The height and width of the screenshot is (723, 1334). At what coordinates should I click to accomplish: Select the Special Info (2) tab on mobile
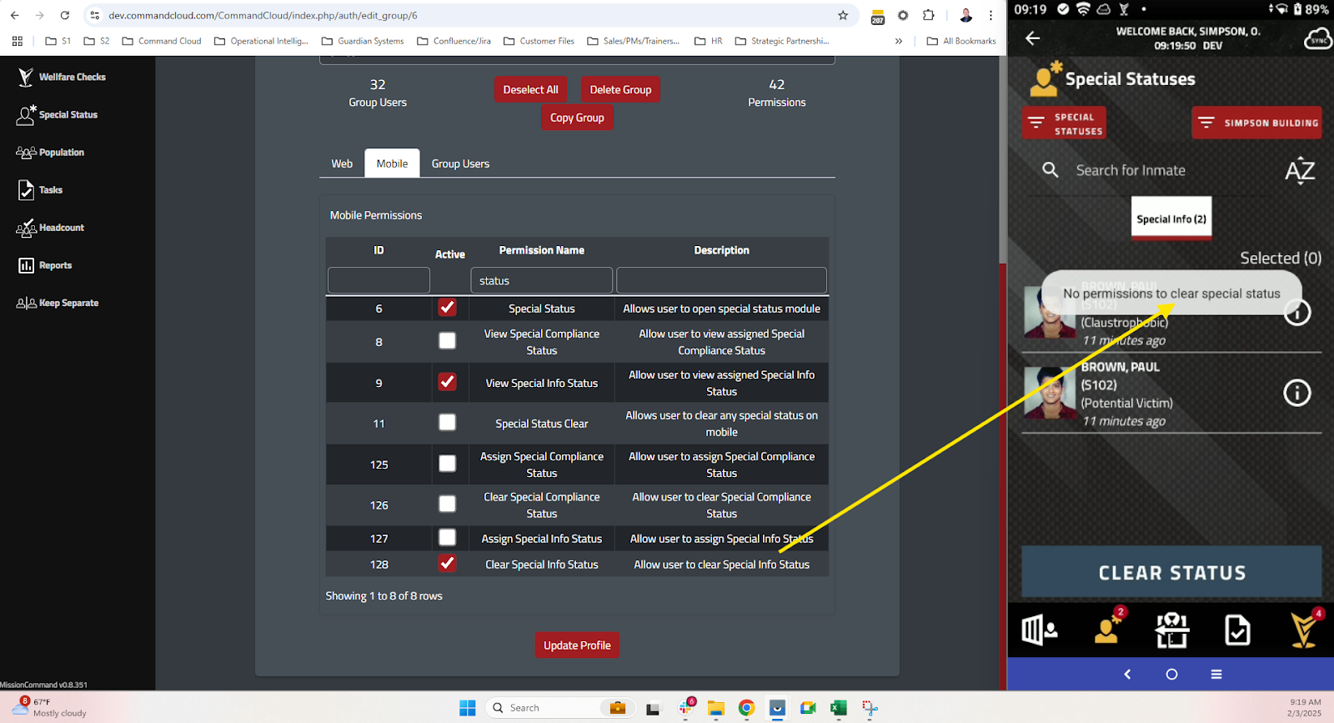coord(1171,218)
